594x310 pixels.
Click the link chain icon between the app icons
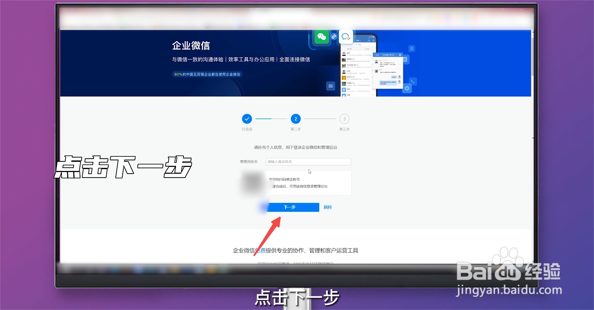[334, 37]
